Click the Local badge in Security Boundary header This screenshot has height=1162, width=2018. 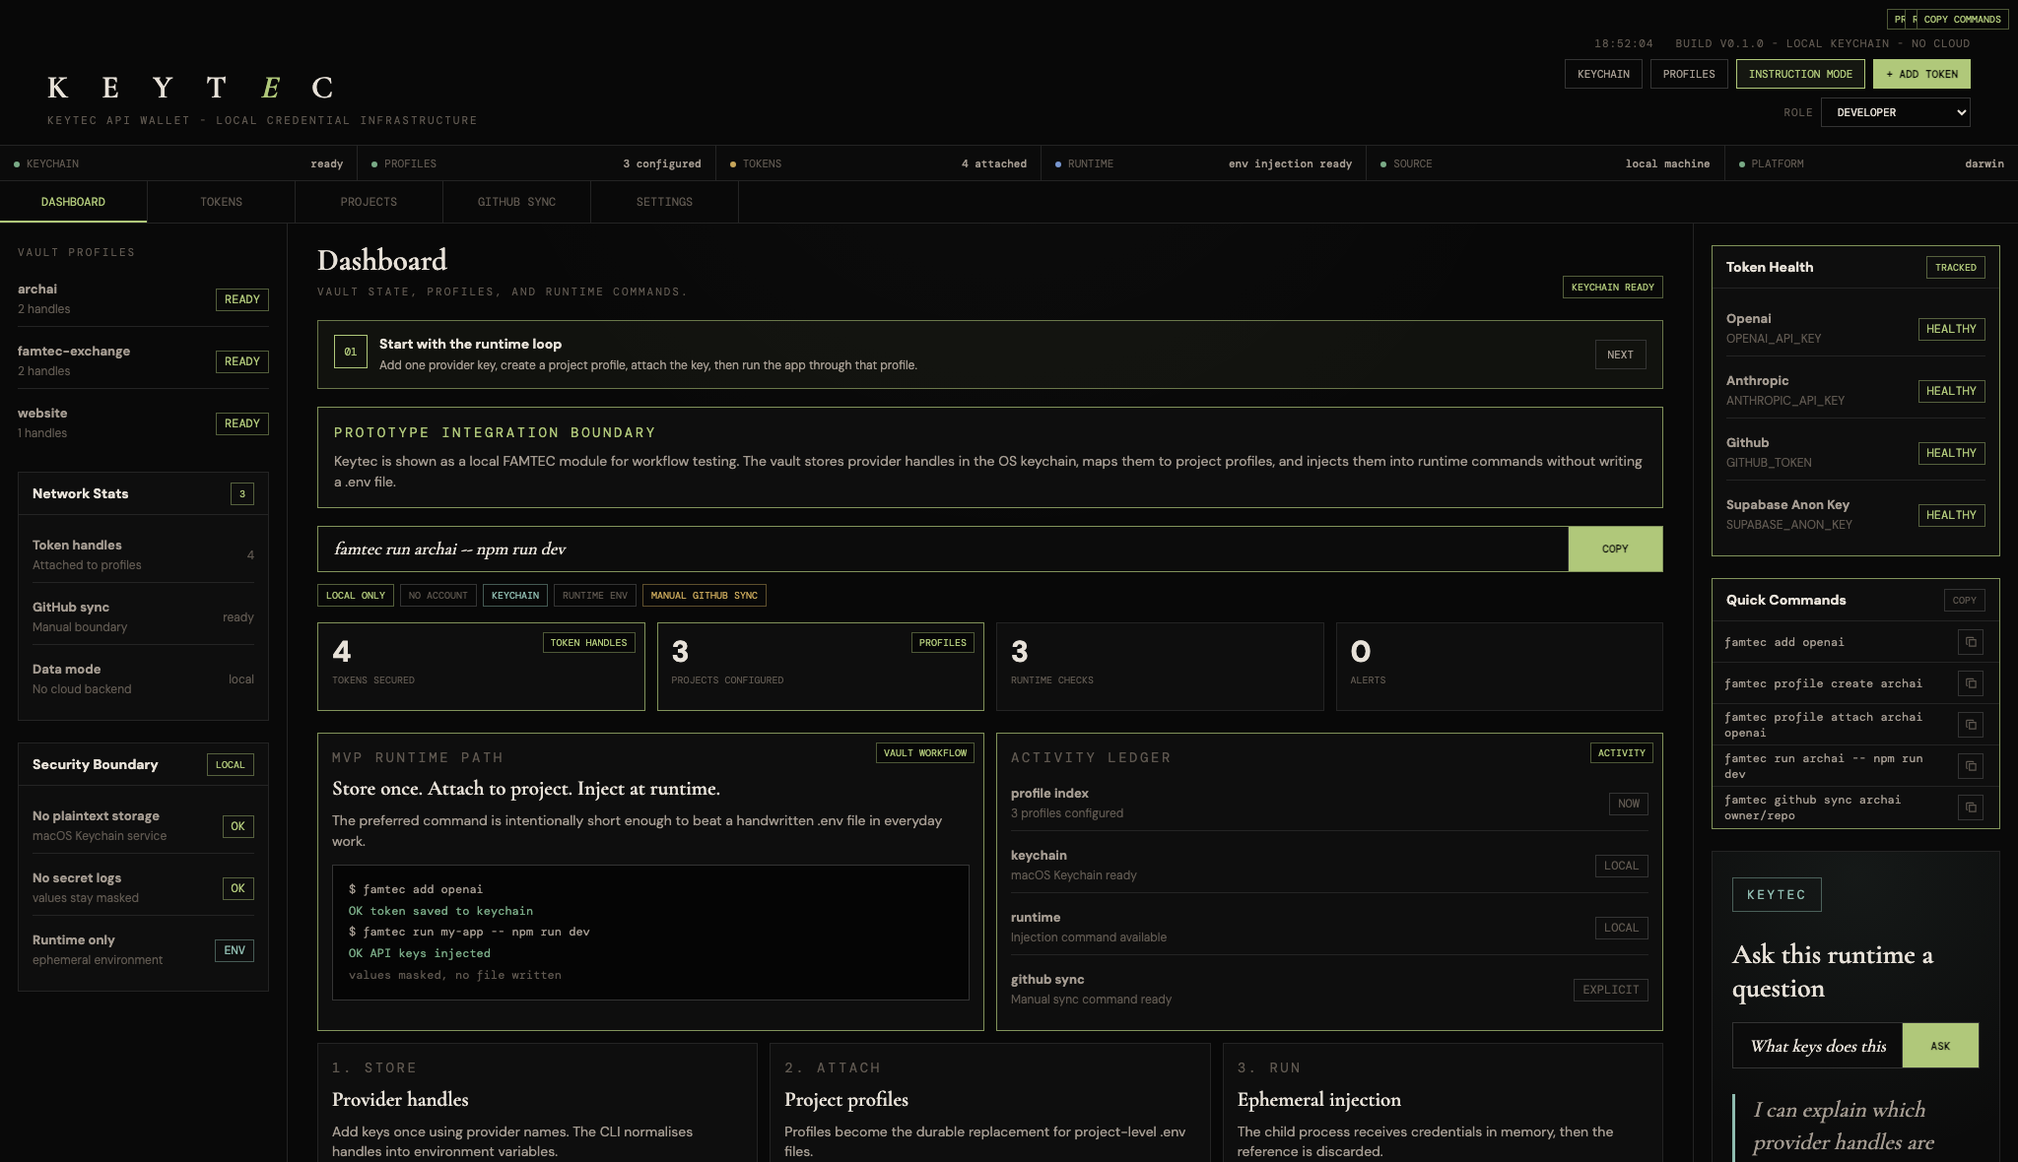[x=230, y=764]
